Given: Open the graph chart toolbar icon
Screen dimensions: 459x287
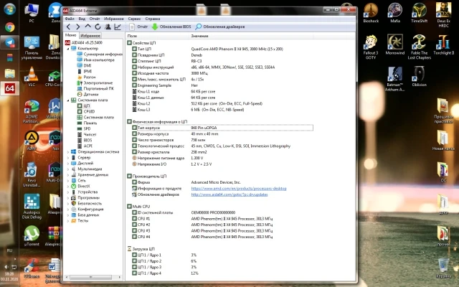Looking at the screenshot, I should pos(119,27).
